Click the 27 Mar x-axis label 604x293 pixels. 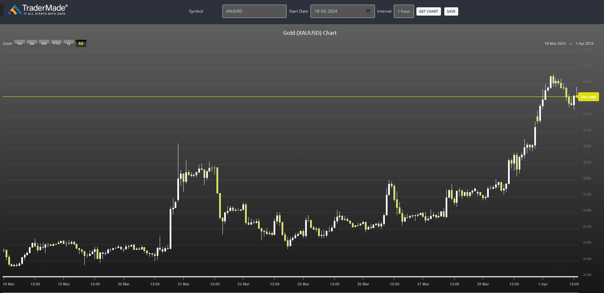point(423,284)
